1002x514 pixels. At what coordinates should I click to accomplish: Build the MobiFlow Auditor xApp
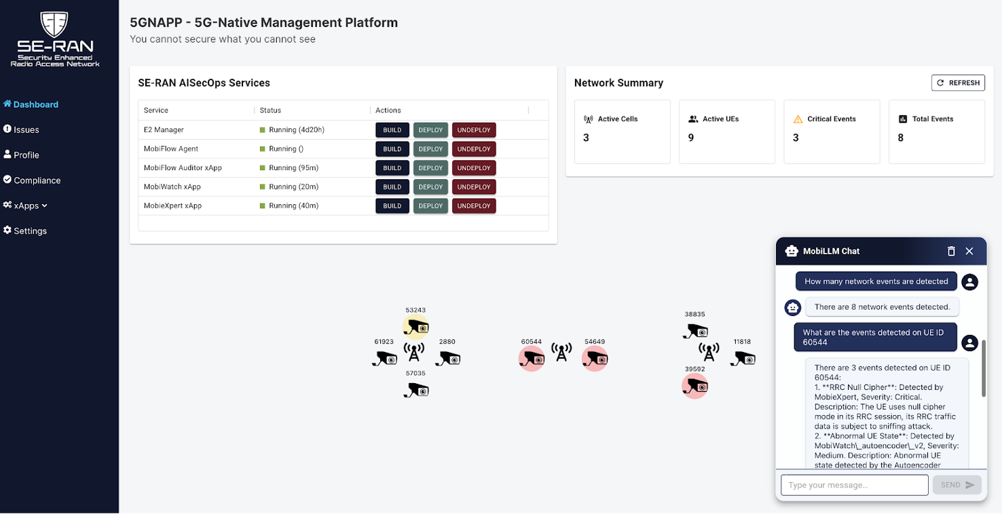[x=392, y=167]
